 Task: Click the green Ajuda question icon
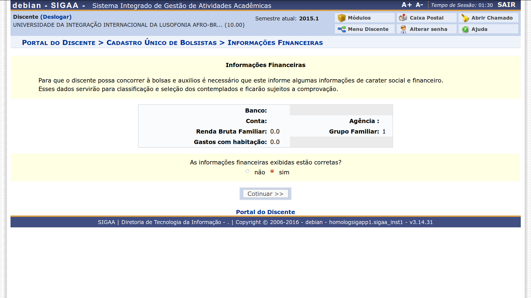pyautogui.click(x=465, y=29)
